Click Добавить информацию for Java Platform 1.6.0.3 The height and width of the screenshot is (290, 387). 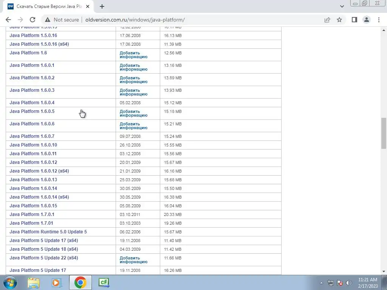pyautogui.click(x=133, y=92)
